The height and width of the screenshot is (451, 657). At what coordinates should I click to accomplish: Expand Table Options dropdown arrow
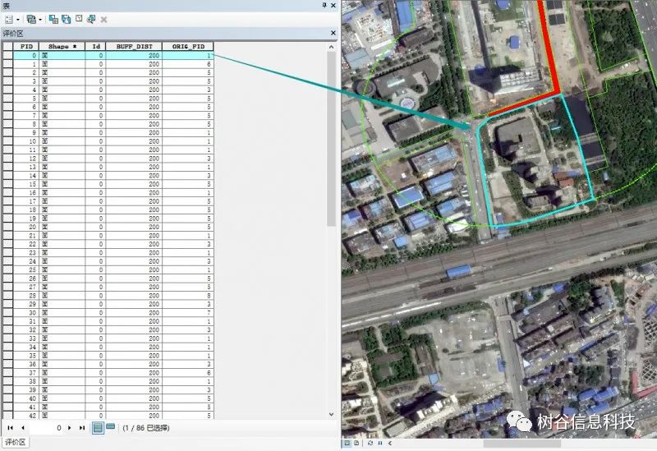18,20
